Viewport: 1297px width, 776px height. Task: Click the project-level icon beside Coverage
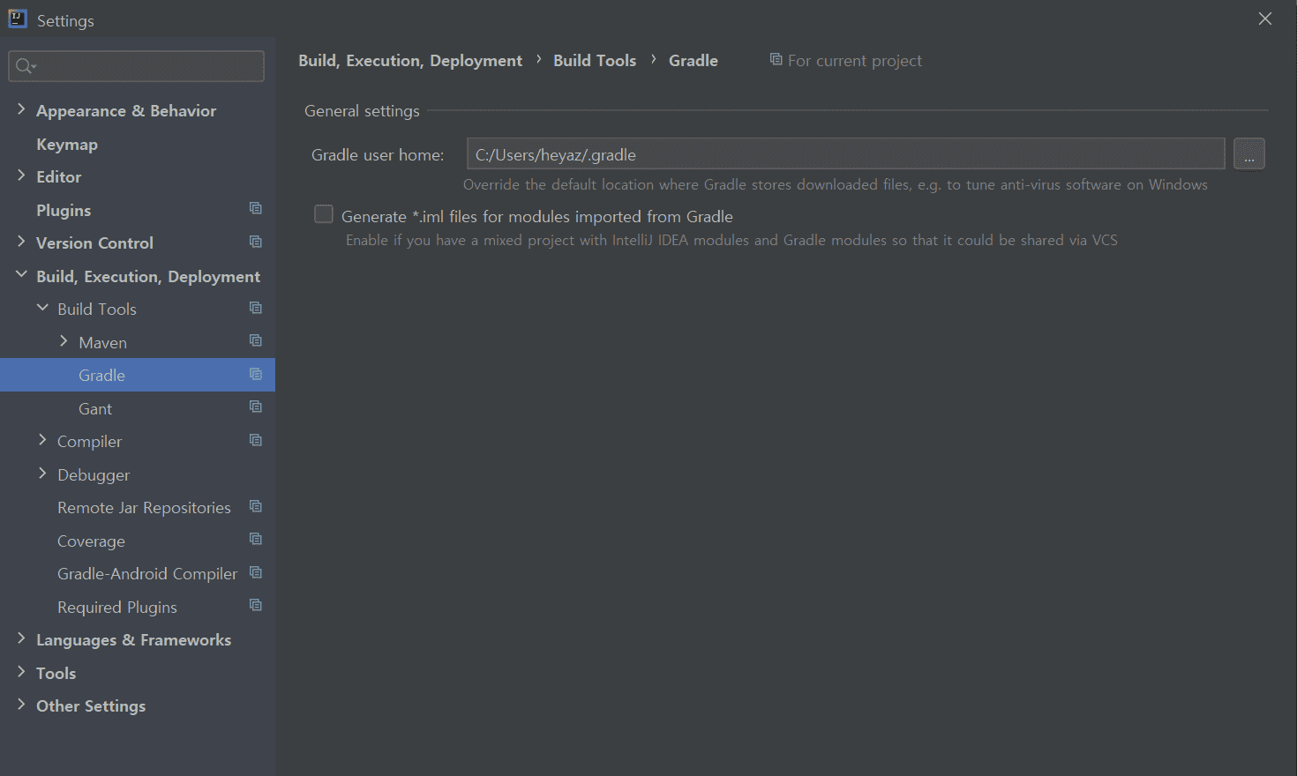click(x=256, y=540)
